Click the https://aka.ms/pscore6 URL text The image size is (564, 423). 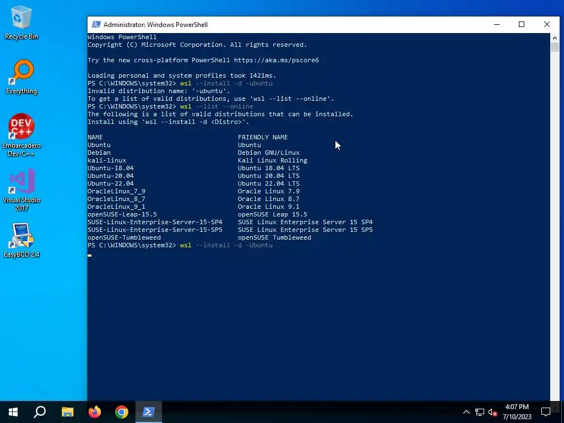[276, 60]
